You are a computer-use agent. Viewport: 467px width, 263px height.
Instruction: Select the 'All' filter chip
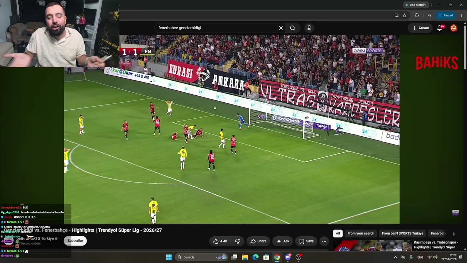[x=338, y=233]
